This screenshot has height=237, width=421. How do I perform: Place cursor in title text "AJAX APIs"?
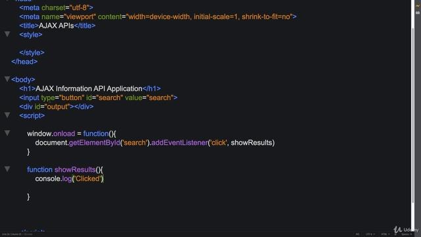tap(56, 26)
